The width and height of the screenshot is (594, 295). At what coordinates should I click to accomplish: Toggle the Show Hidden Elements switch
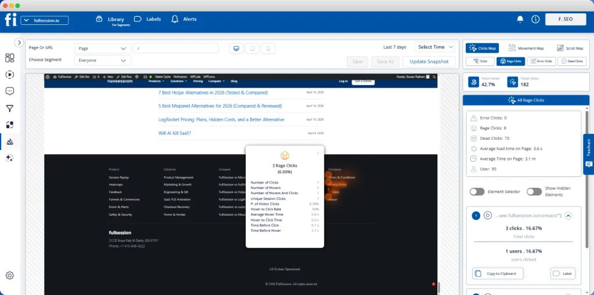tap(534, 192)
